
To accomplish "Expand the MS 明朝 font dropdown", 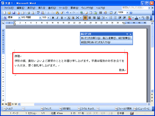I will pyautogui.click(x=40, y=18).
